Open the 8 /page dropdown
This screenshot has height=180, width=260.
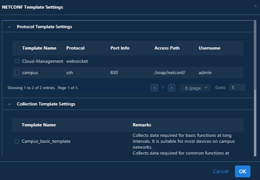coord(195,88)
